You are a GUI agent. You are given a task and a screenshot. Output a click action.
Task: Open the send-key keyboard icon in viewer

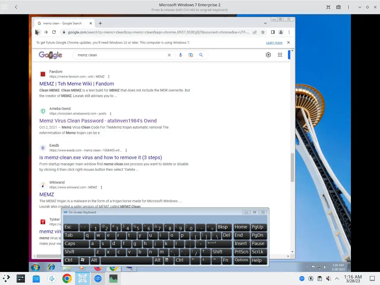[x=338, y=7]
